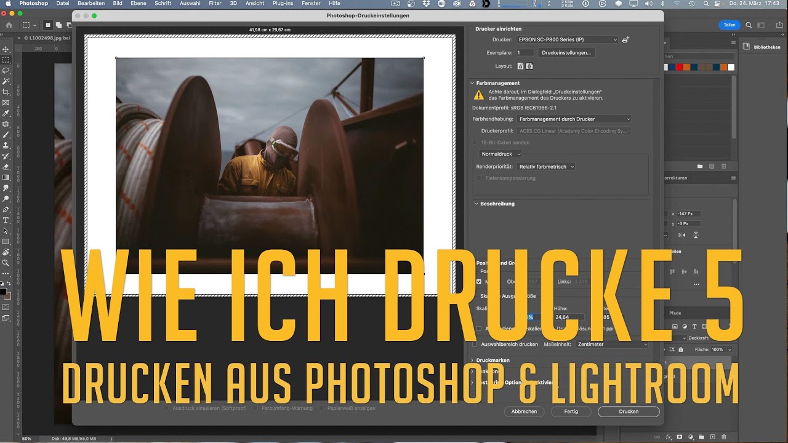Screen dimensions: 788x443
Task: Click the Fertig button
Action: pyautogui.click(x=571, y=412)
